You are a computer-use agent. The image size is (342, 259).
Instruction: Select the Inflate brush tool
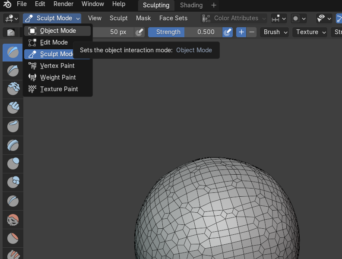click(x=13, y=164)
